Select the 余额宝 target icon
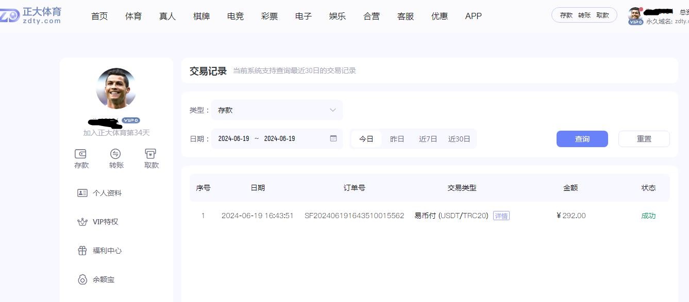The image size is (689, 302). (82, 279)
